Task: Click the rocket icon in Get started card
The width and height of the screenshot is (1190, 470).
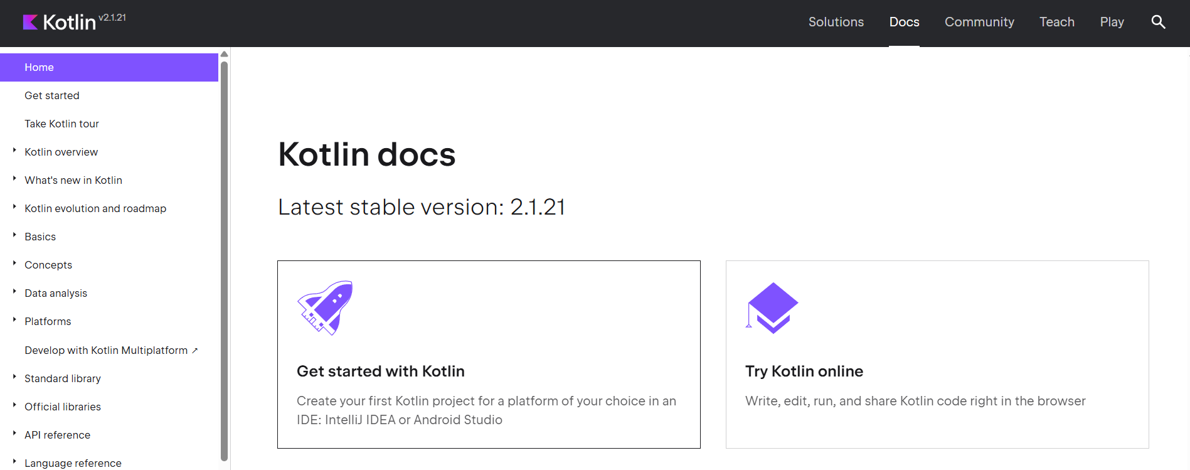Action: pos(325,307)
